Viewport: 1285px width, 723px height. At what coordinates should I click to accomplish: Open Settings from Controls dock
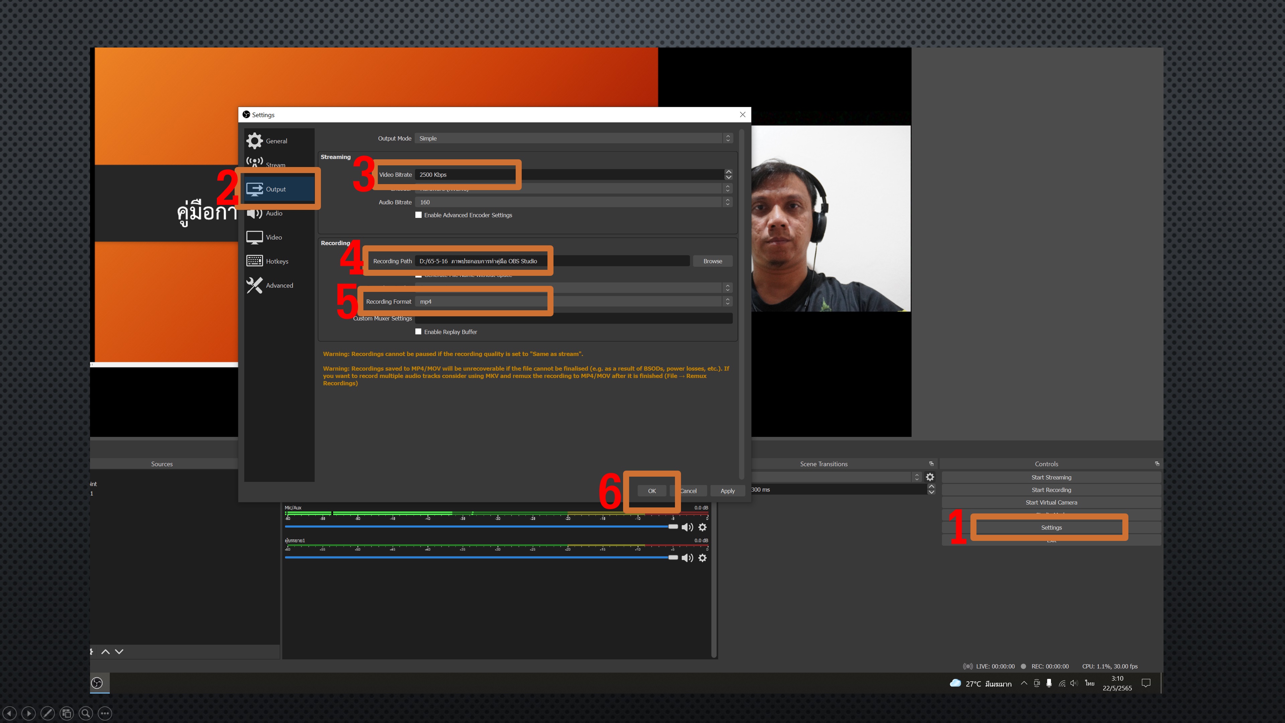point(1051,528)
